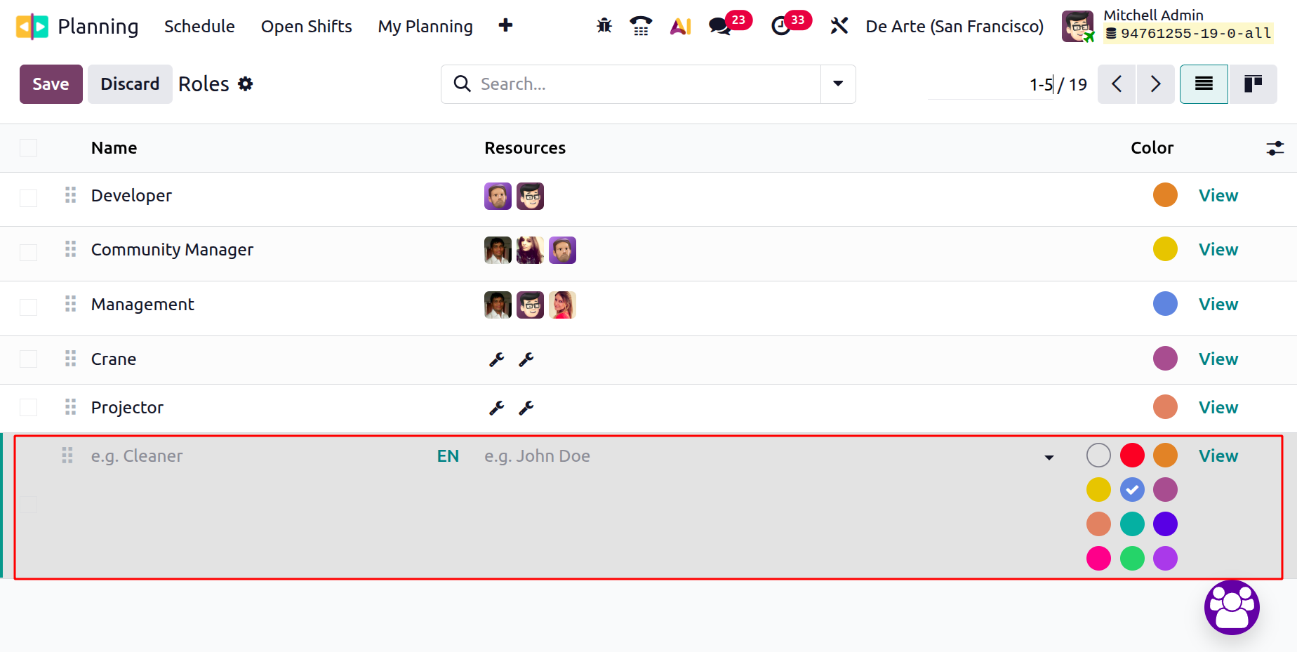Viewport: 1297px width, 652px height.
Task: Open the dial/phone icon in top bar
Action: coord(640,25)
